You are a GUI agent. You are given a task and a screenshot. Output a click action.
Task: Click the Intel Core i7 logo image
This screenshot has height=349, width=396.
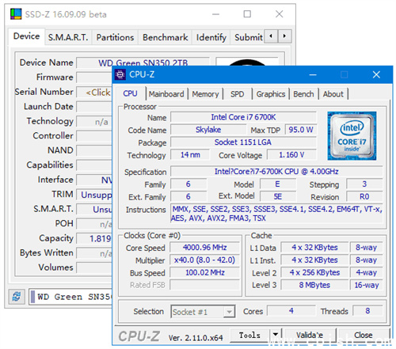pos(352,135)
